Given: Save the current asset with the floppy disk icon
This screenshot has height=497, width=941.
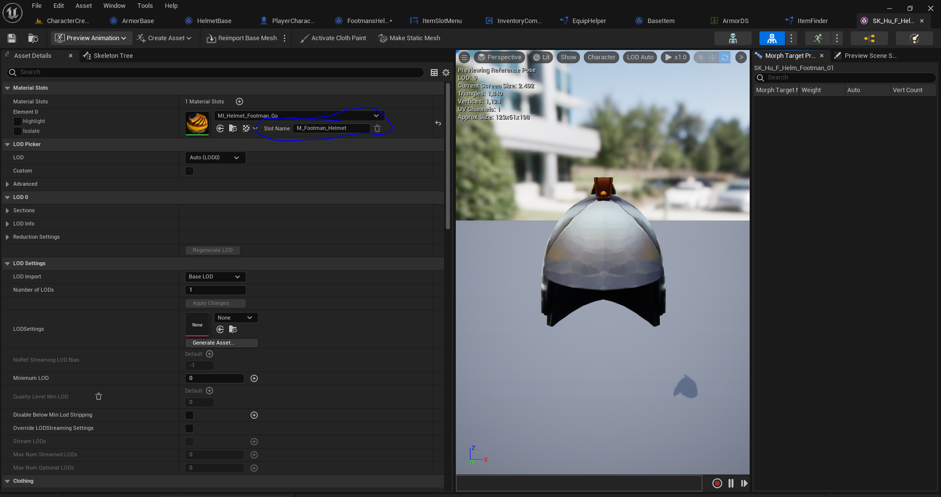Looking at the screenshot, I should click(12, 38).
